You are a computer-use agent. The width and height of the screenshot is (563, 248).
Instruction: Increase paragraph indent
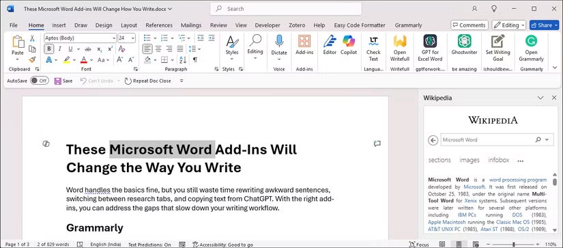pyautogui.click(x=212, y=38)
